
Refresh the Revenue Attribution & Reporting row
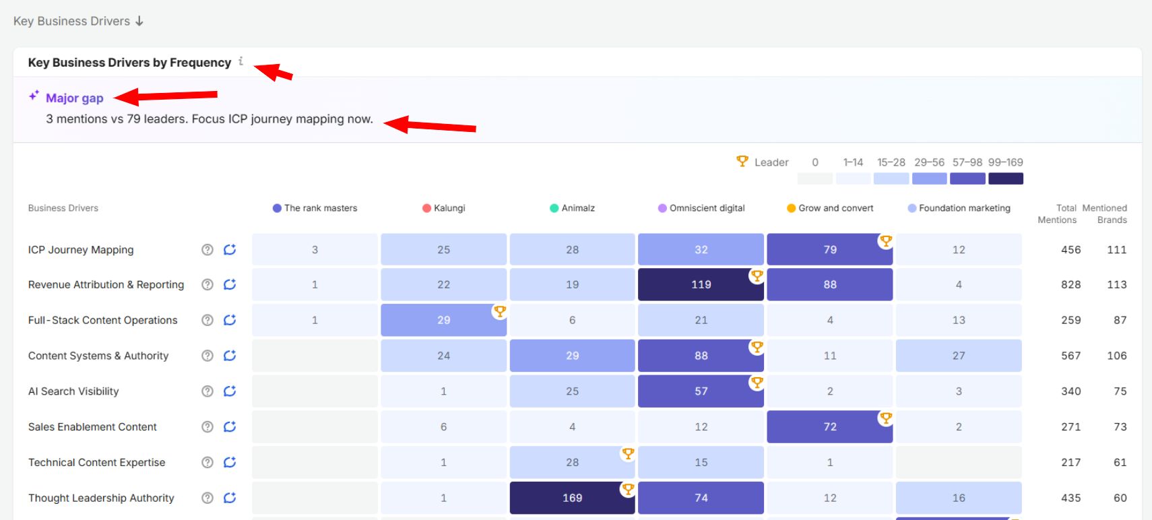click(230, 285)
